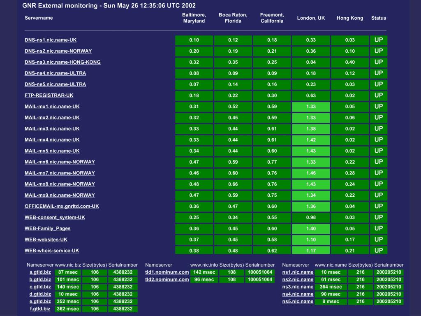The image size is (421, 316).
Task: Click the 0.77 Freemont value for MAIL-mx6
Action: point(272,162)
